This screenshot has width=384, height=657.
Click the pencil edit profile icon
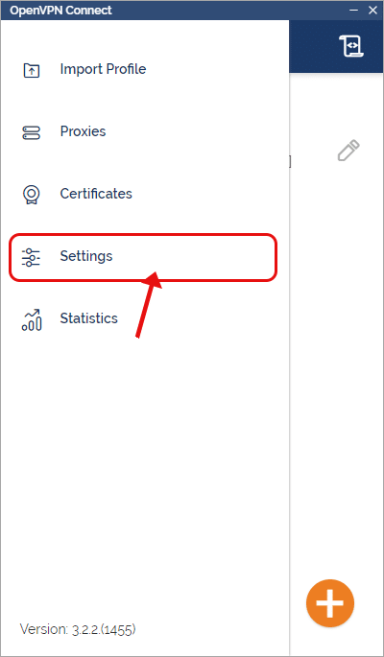[x=348, y=150]
